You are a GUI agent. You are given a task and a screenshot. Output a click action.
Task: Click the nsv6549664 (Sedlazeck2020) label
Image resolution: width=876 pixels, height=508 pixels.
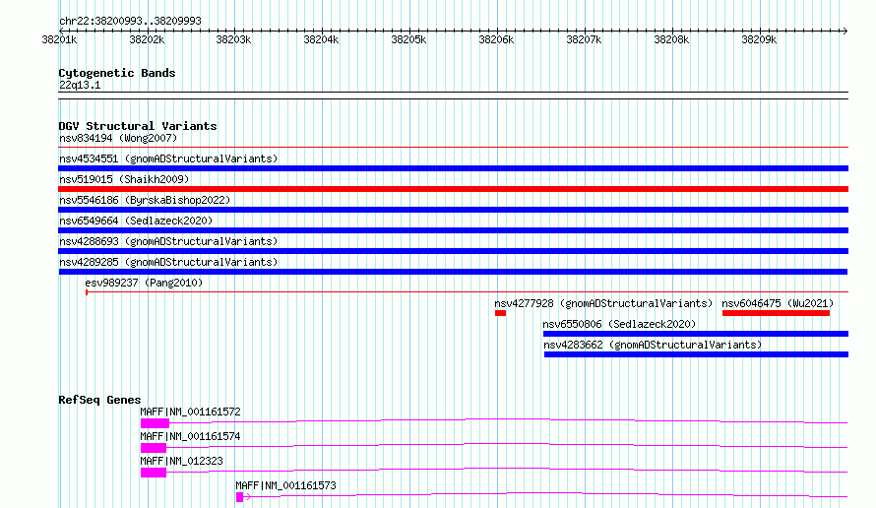[x=136, y=221]
